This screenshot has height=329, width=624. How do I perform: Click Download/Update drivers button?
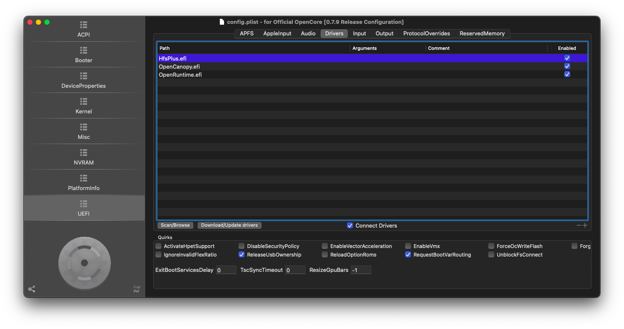229,225
